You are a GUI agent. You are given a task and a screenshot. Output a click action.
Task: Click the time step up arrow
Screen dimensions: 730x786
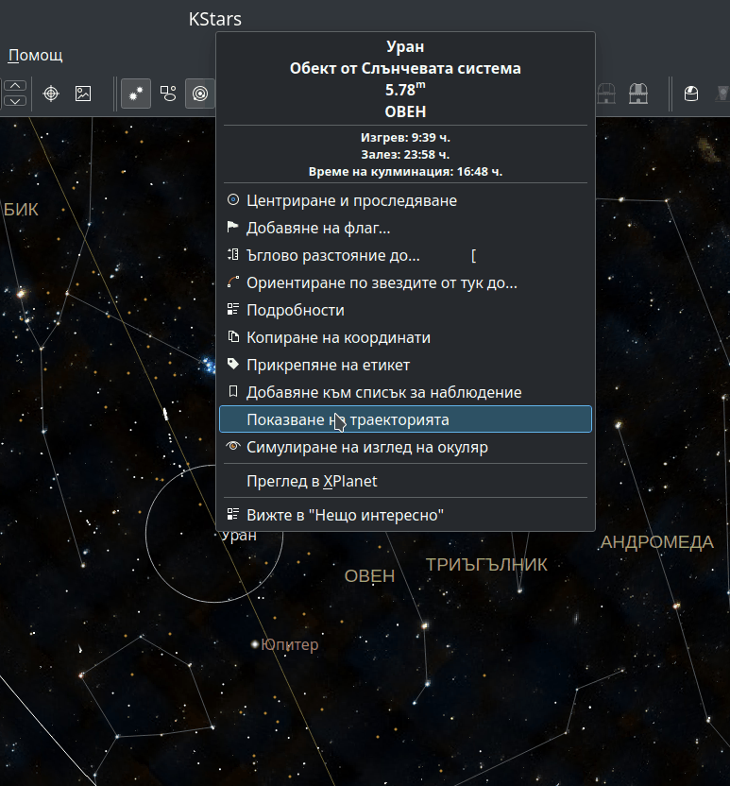pyautogui.click(x=15, y=87)
